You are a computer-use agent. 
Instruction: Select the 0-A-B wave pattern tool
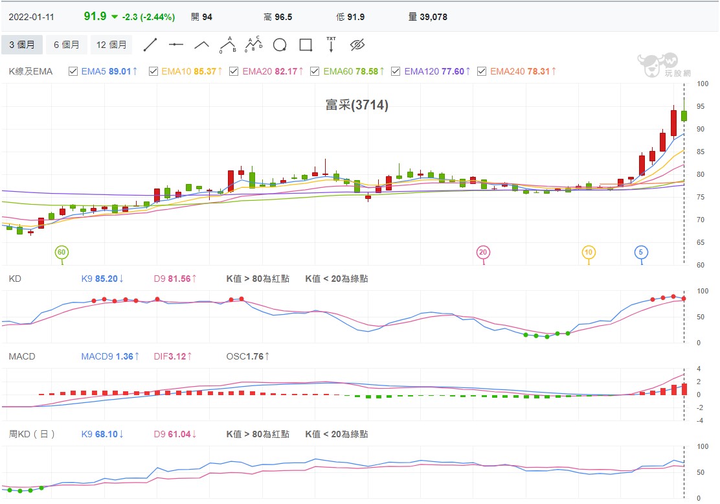tap(228, 45)
